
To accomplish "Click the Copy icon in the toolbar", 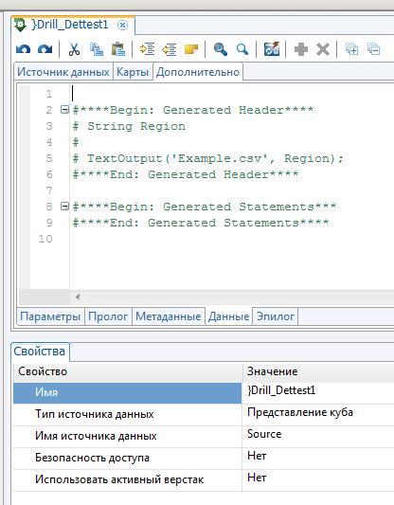I will tap(97, 49).
